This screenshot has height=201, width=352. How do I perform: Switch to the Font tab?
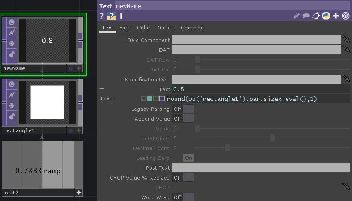pyautogui.click(x=125, y=28)
